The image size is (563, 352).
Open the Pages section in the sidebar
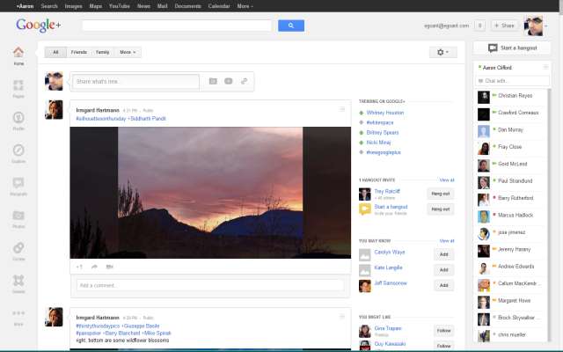click(x=18, y=88)
